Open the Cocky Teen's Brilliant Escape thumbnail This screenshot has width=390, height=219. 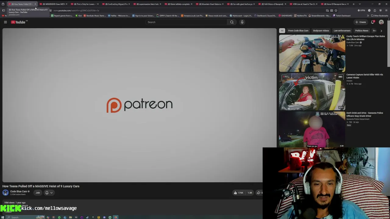tap(312, 53)
